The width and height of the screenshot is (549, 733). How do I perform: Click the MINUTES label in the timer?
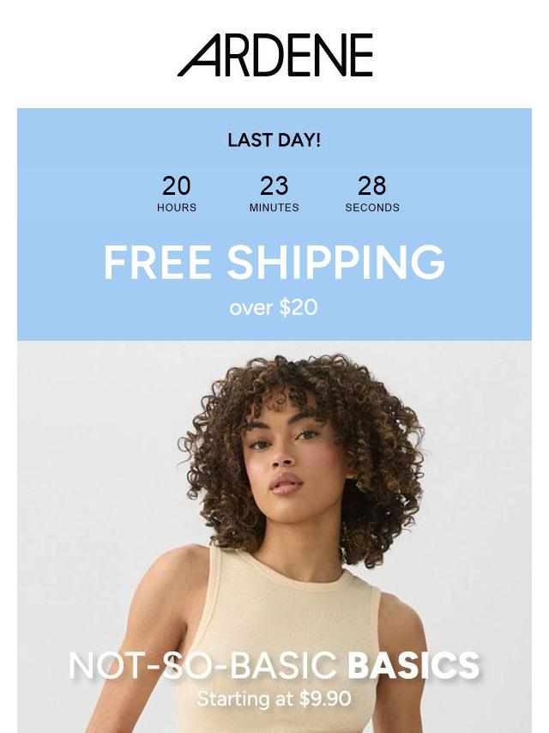pos(274,208)
